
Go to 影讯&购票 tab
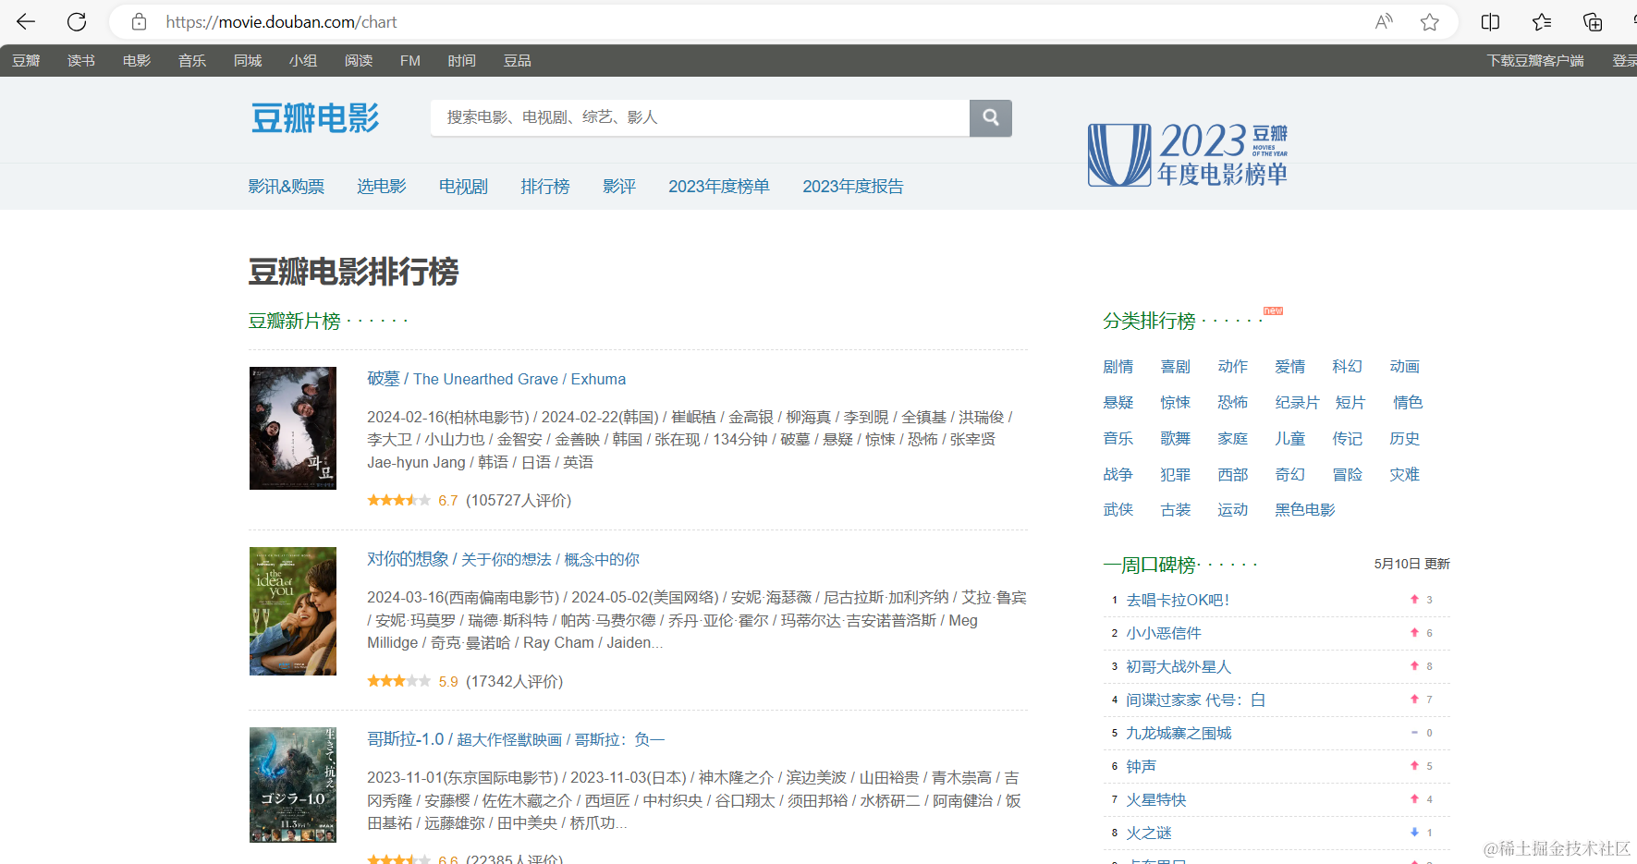click(x=287, y=187)
